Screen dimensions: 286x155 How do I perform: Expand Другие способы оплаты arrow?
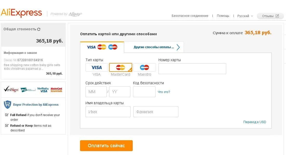coord(178,47)
